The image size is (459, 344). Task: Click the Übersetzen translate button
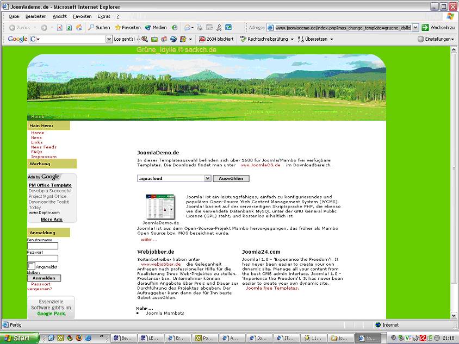point(313,39)
